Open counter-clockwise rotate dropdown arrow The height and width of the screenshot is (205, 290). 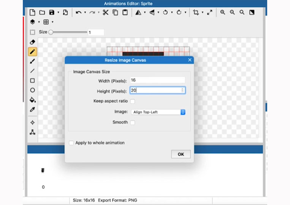[x=172, y=13]
